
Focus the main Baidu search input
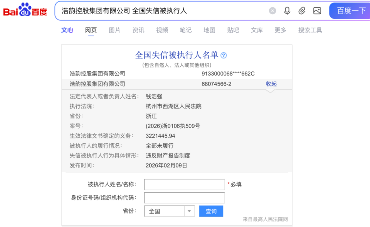[163, 11]
